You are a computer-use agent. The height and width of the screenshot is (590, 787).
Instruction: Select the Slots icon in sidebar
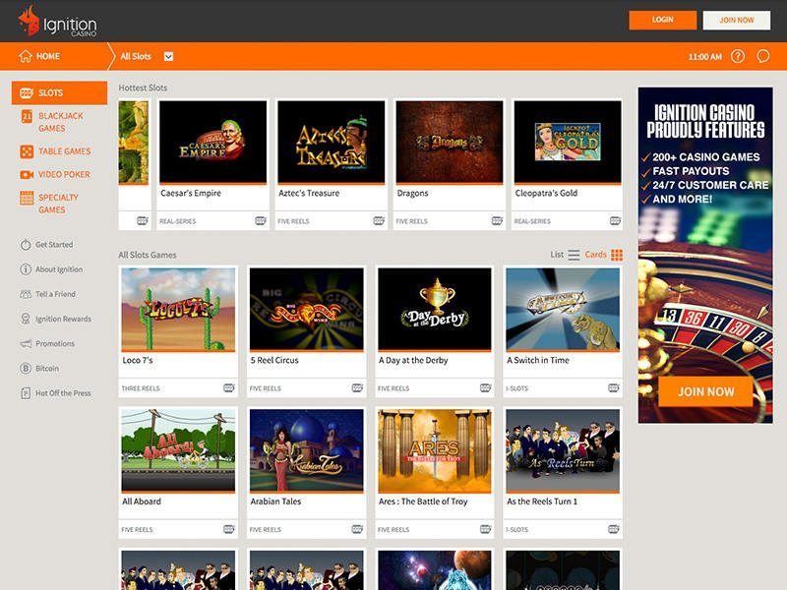pos(27,92)
